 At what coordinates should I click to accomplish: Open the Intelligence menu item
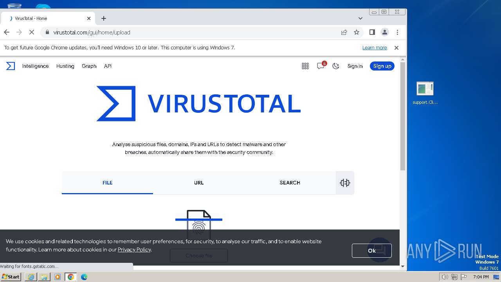pyautogui.click(x=35, y=66)
